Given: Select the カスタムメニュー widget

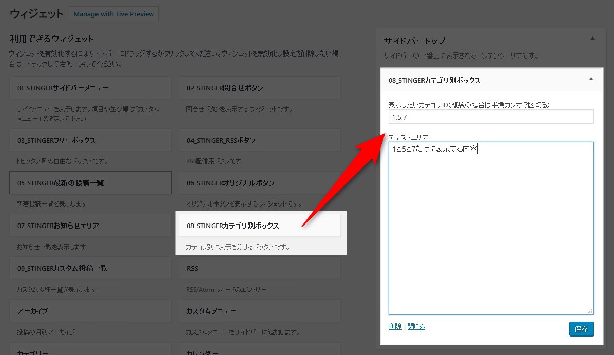Looking at the screenshot, I should pyautogui.click(x=260, y=311).
